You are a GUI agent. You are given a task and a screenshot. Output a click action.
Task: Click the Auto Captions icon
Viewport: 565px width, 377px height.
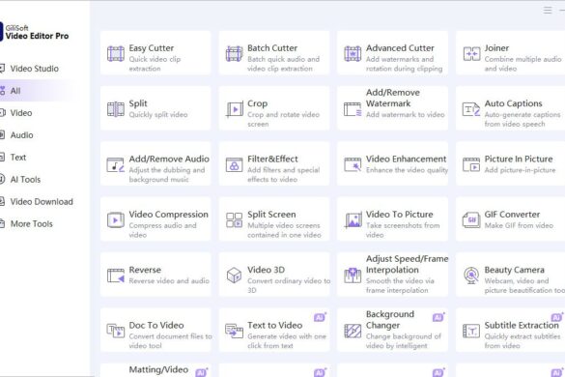pos(471,109)
